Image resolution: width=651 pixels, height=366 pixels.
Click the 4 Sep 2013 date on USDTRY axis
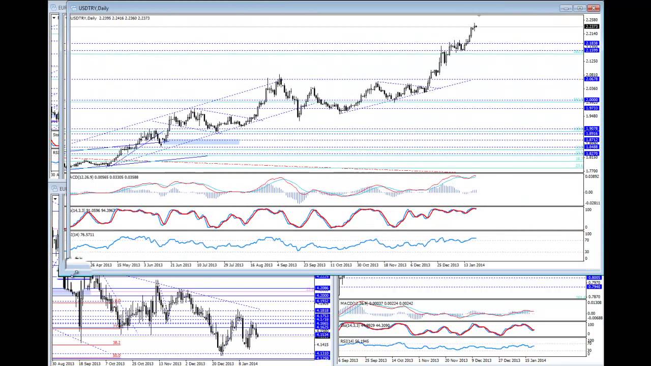click(287, 265)
